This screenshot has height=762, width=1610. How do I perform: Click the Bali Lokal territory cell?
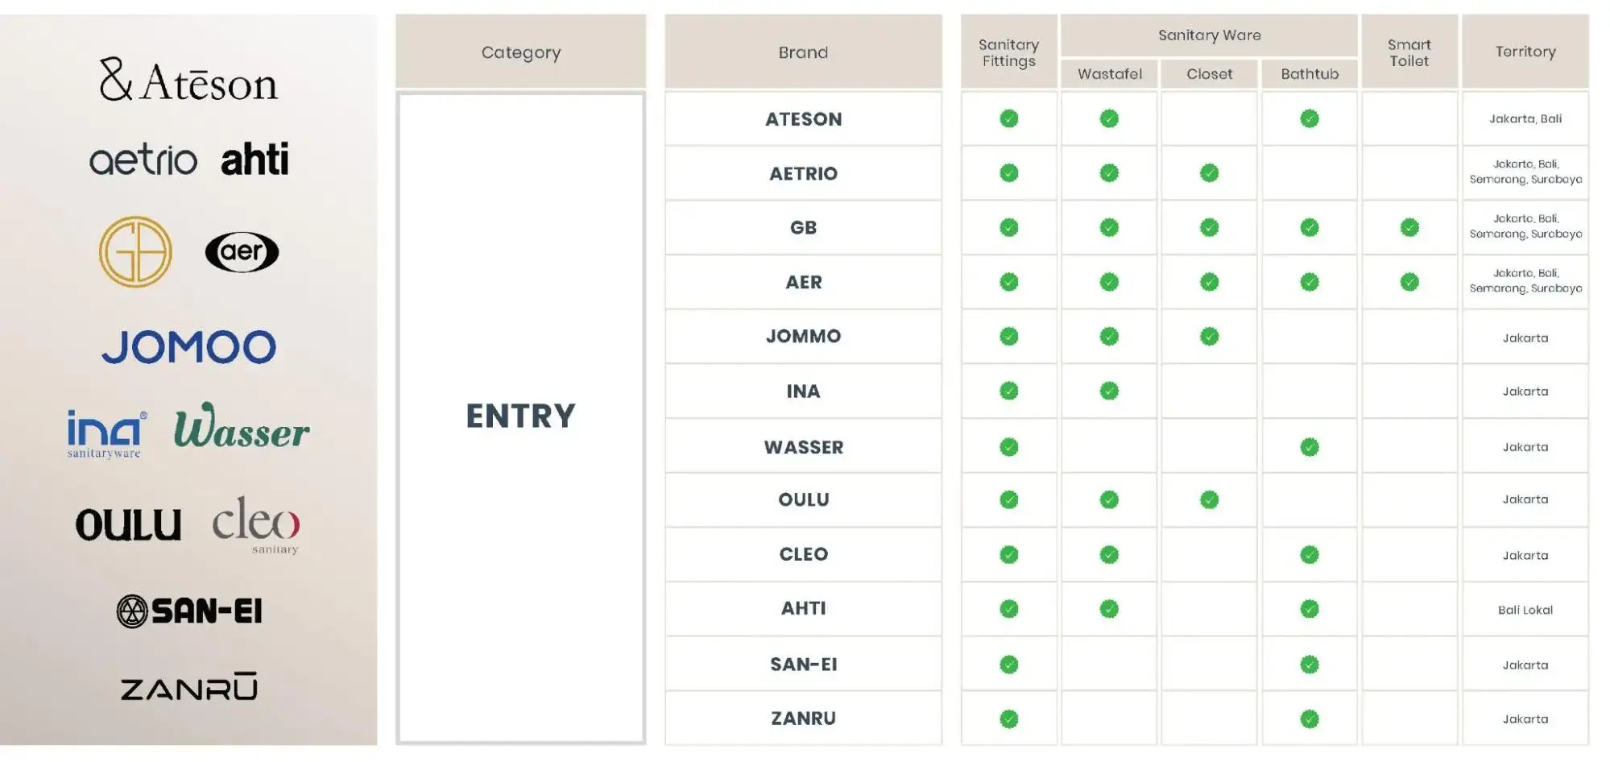1525,610
